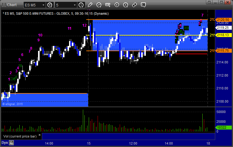This screenshot has height=147, width=233.
Task: Select the yellow horizontal line at 2118.13
Action: (146, 35)
